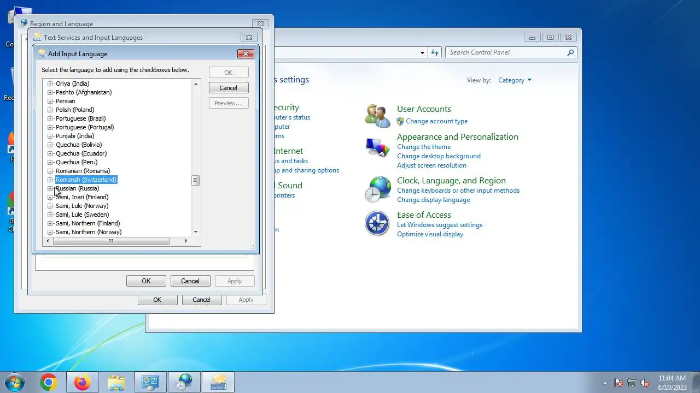The width and height of the screenshot is (700, 393).
Task: Click the Search Control Panel field
Action: coord(506,52)
